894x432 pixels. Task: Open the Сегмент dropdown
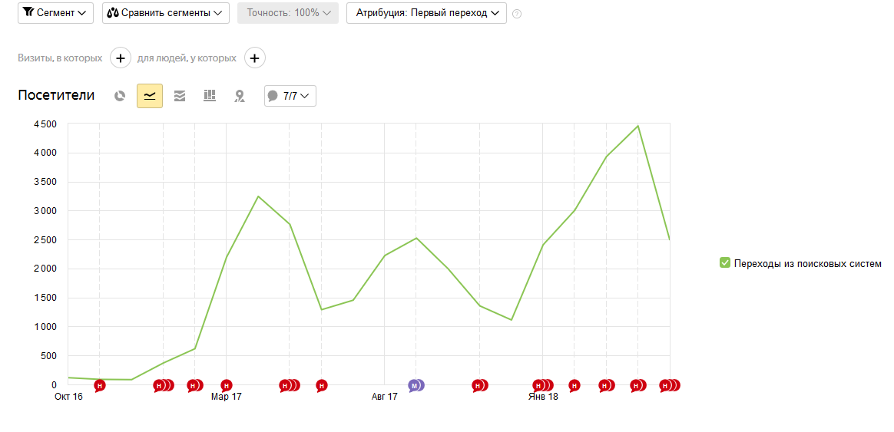[55, 12]
